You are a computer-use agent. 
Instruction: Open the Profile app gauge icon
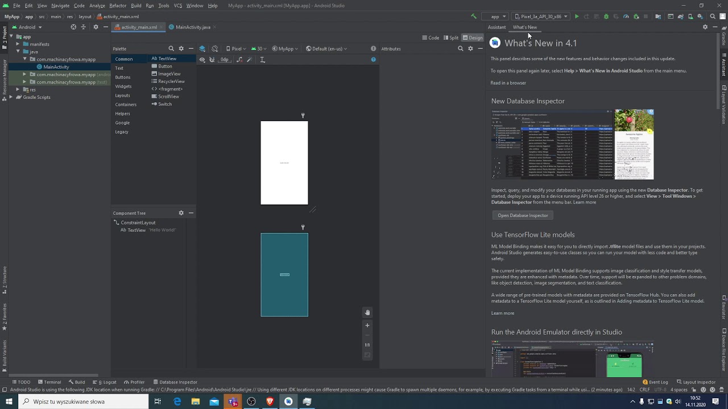tap(626, 16)
